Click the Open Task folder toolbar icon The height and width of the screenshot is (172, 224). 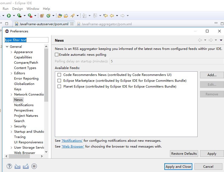(66, 16)
